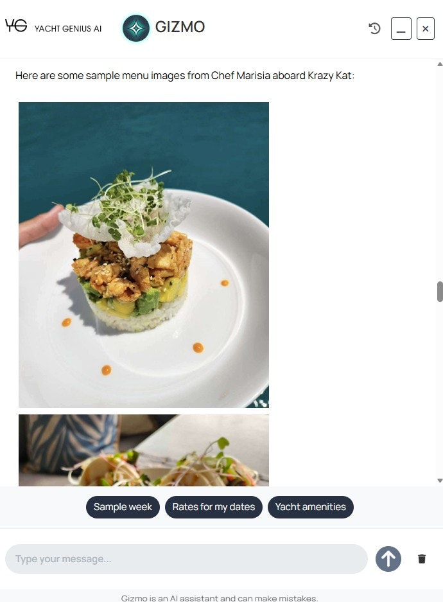Image resolution: width=443 pixels, height=602 pixels.
Task: Click the YACHT GENIUS AI text
Action: (68, 28)
